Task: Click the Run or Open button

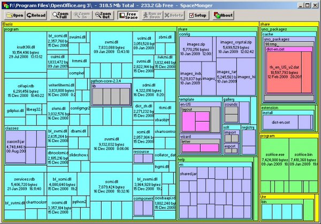Action: 153,15
